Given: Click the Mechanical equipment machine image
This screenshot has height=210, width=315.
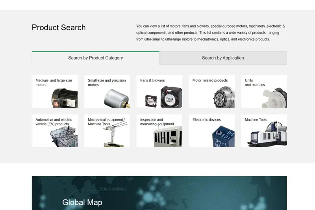Looking at the screenshot, I should point(115,134).
